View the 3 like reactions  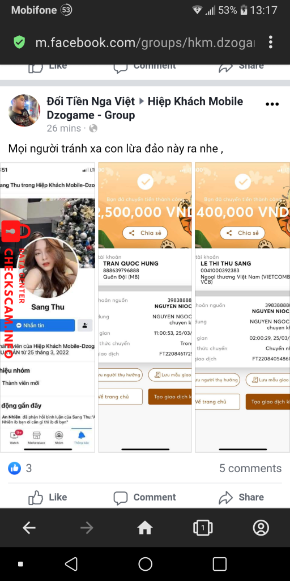click(20, 468)
